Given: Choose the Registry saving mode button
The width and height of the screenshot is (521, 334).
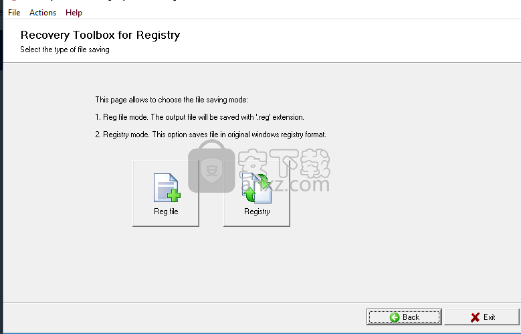Looking at the screenshot, I should (257, 193).
